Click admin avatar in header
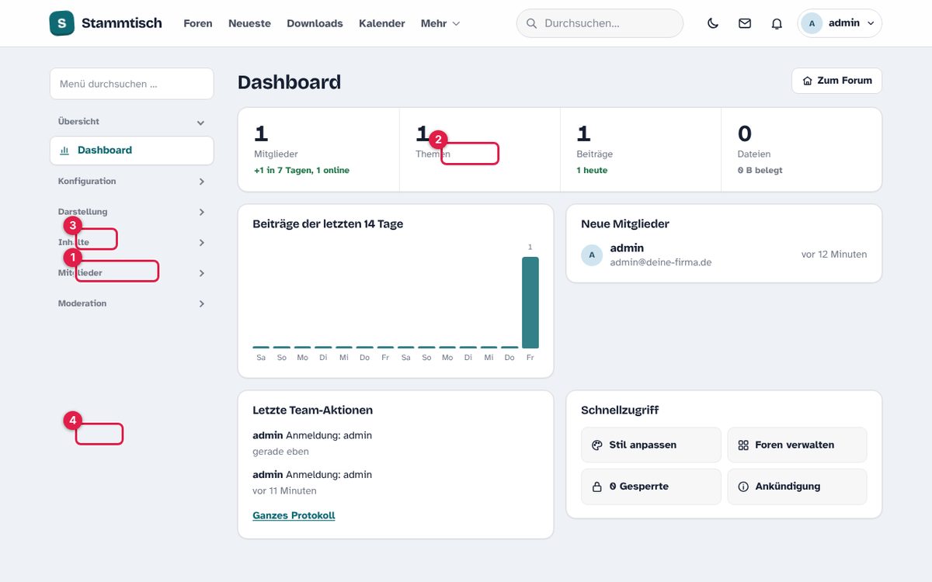Screen dimensions: 932x582 tap(812, 23)
